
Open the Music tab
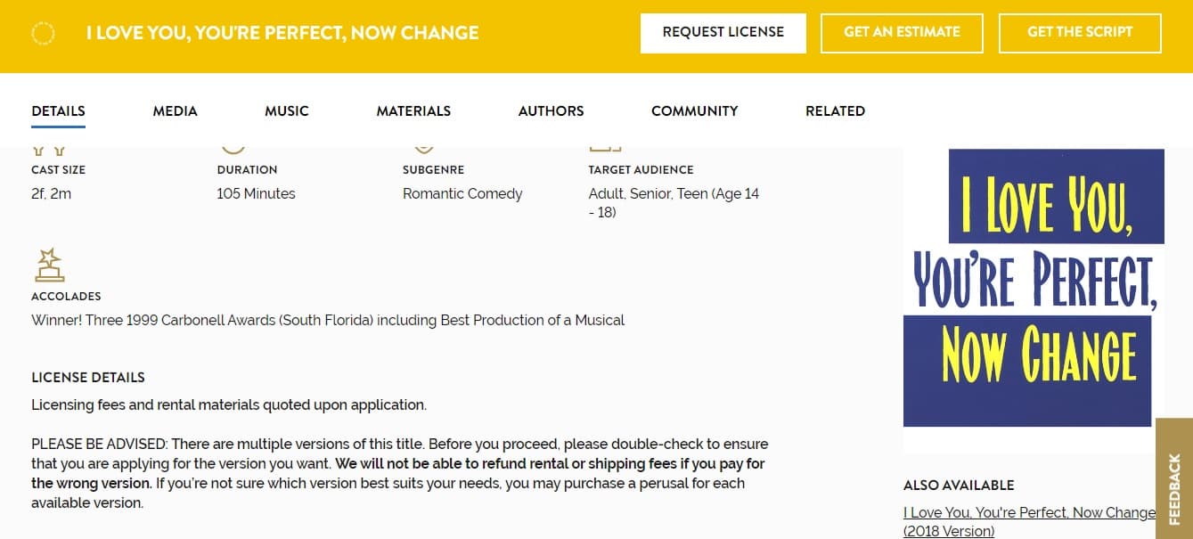(287, 111)
